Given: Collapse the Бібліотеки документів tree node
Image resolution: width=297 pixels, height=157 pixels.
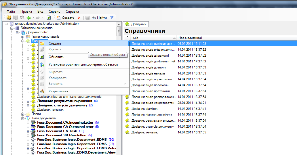Looking at the screenshot, I should point(12,28).
